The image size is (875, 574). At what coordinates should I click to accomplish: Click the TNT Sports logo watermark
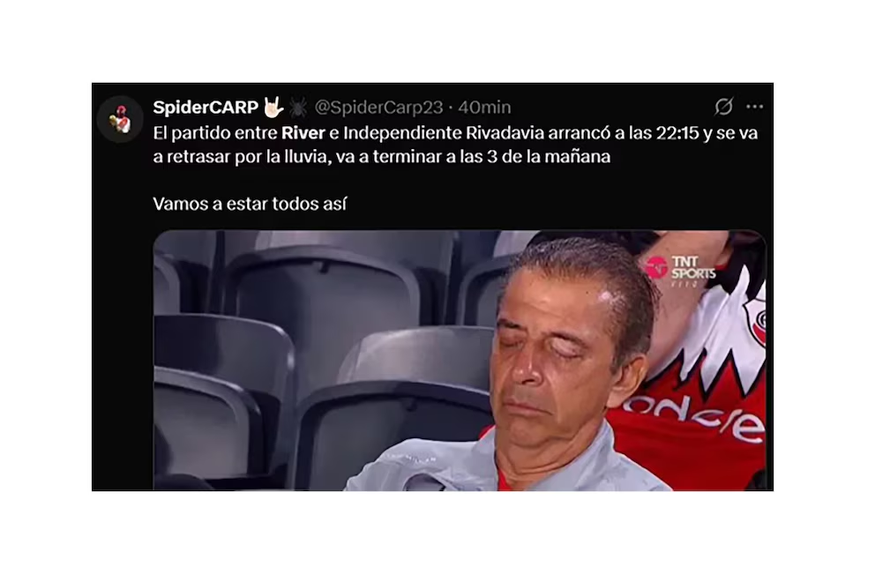pos(681,271)
